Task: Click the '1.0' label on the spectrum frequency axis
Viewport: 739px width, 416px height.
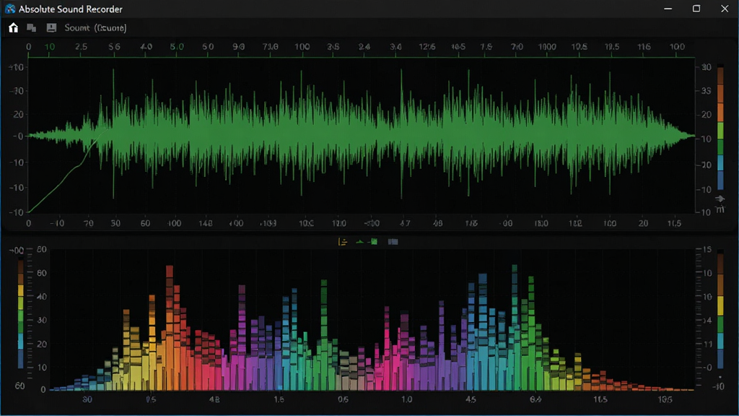Action: (x=407, y=399)
